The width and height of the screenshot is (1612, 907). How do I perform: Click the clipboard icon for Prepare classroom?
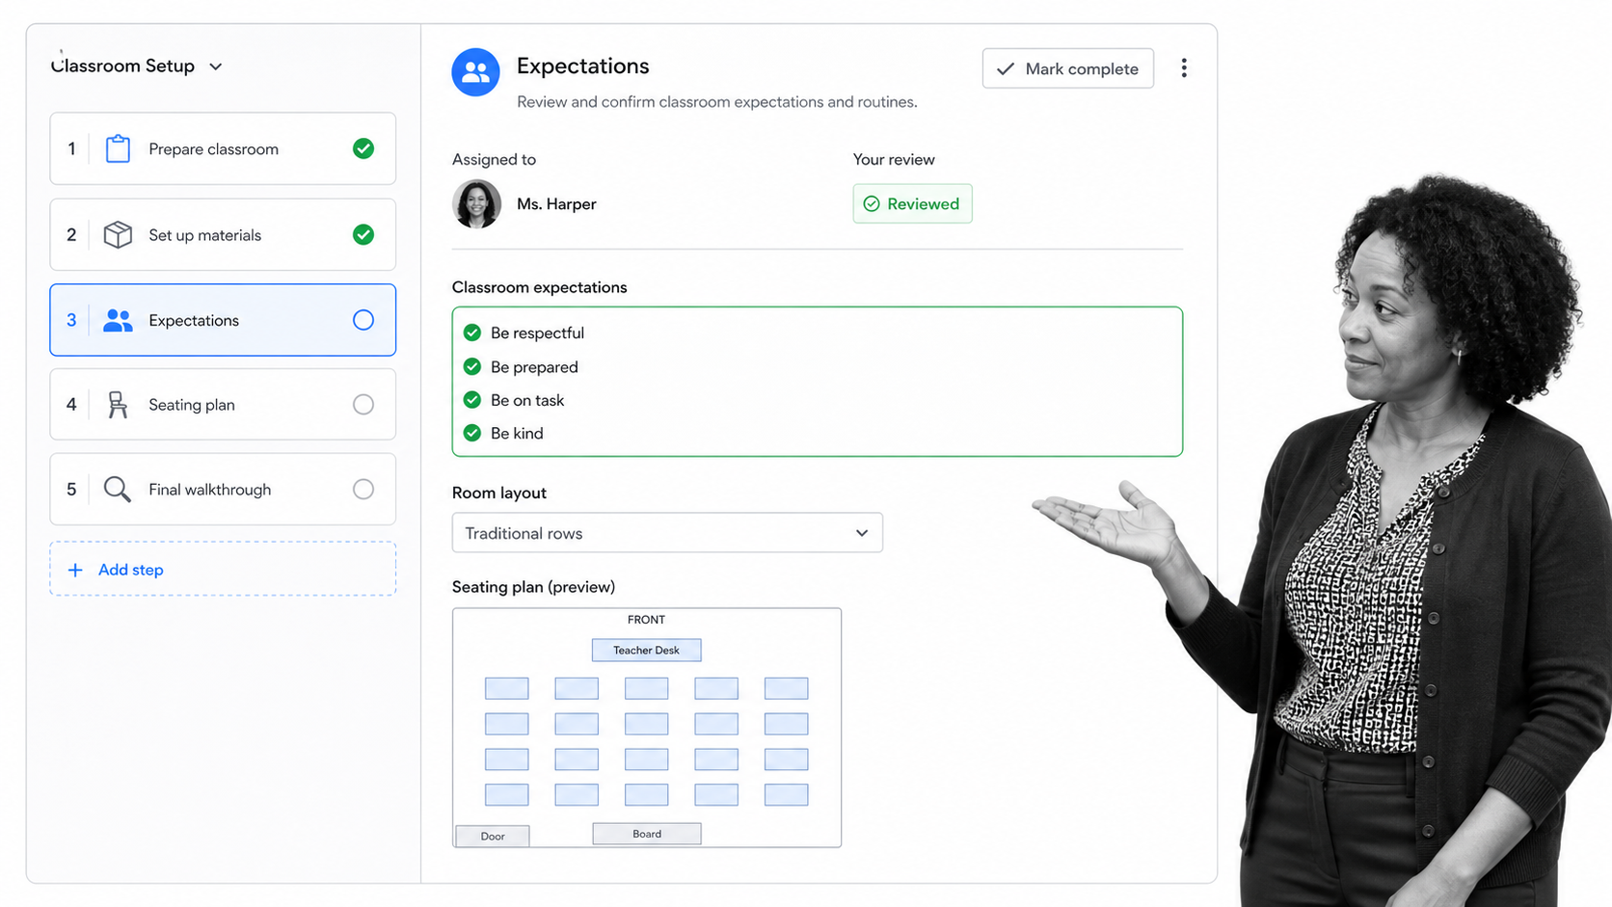(118, 148)
